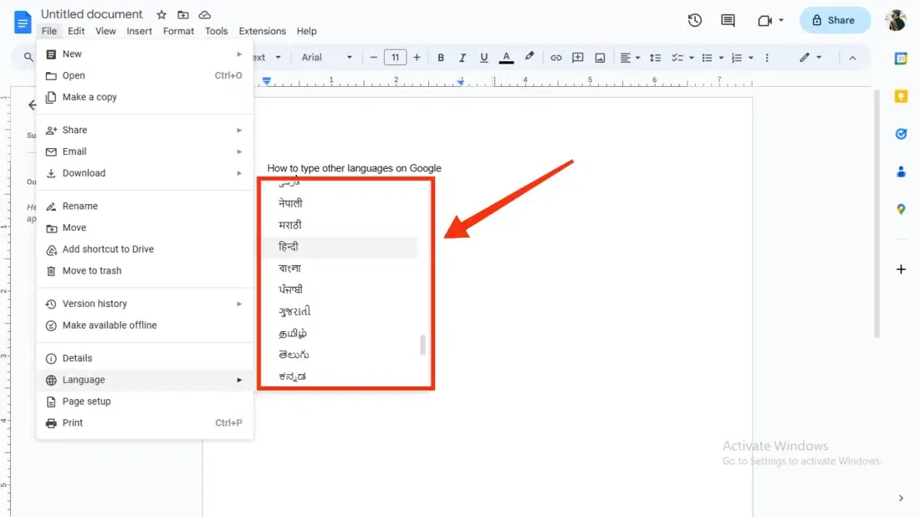
Task: Open the paragraph style dropdown
Action: pyautogui.click(x=268, y=58)
